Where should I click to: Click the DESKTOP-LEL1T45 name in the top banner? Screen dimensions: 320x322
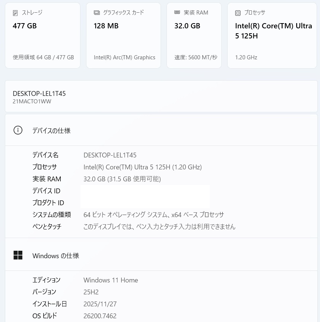point(39,94)
